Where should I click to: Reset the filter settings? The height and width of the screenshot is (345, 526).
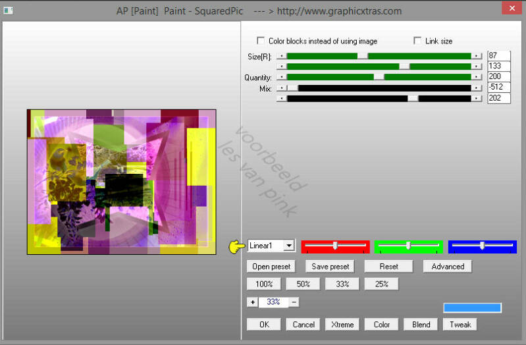click(x=389, y=267)
